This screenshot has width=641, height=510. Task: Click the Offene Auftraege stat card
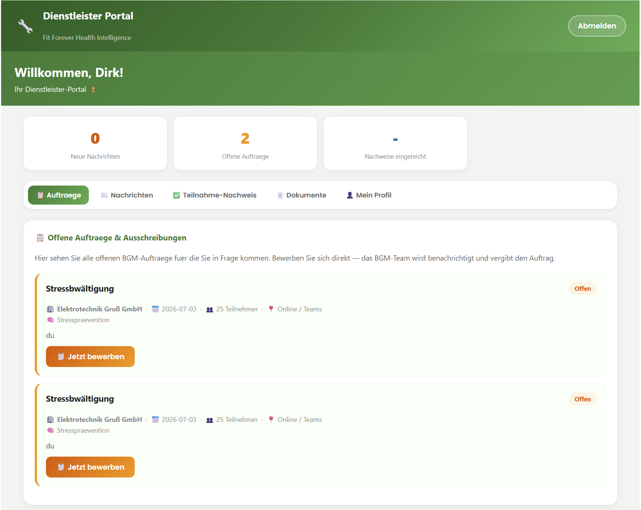coord(245,143)
